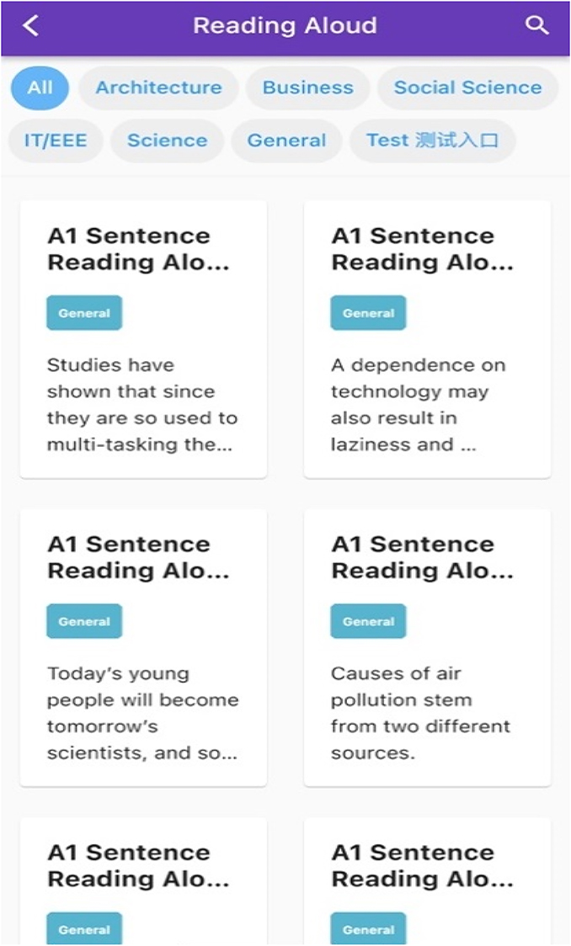
Task: Select the Test 测试入口 chip
Action: pyautogui.click(x=432, y=140)
